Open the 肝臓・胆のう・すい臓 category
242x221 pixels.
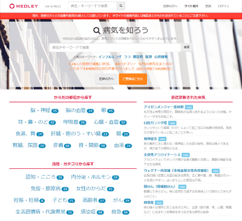tap(80, 134)
